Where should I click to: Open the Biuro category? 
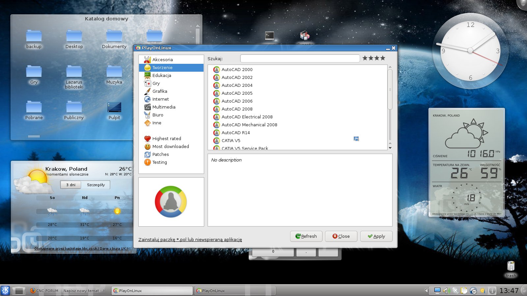point(171,115)
